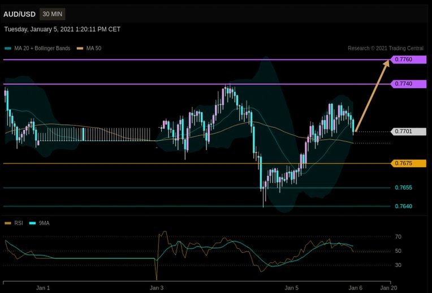Click the RSI legend color swatch
The height and width of the screenshot is (293, 432).
[x=8, y=223]
